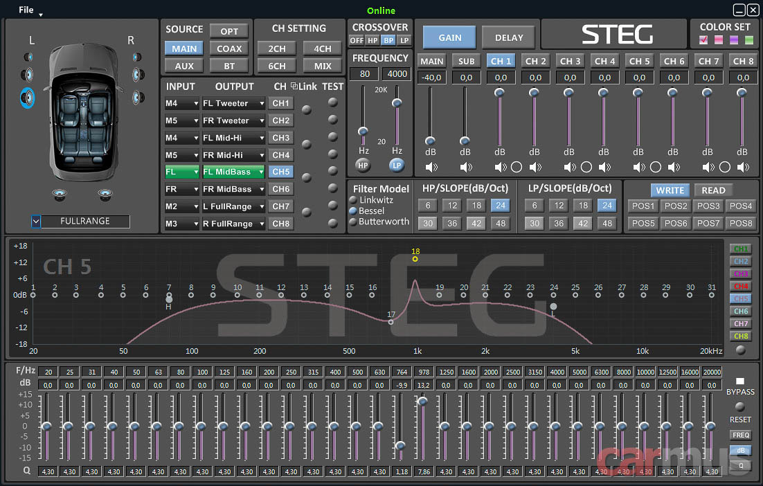Select the Bessel filter model radio button

(353, 211)
